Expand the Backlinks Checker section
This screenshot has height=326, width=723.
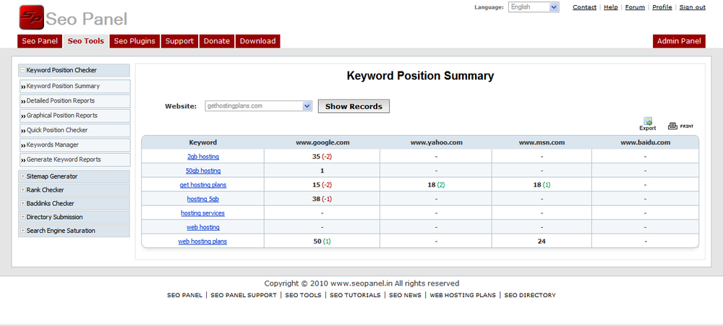[x=22, y=203]
